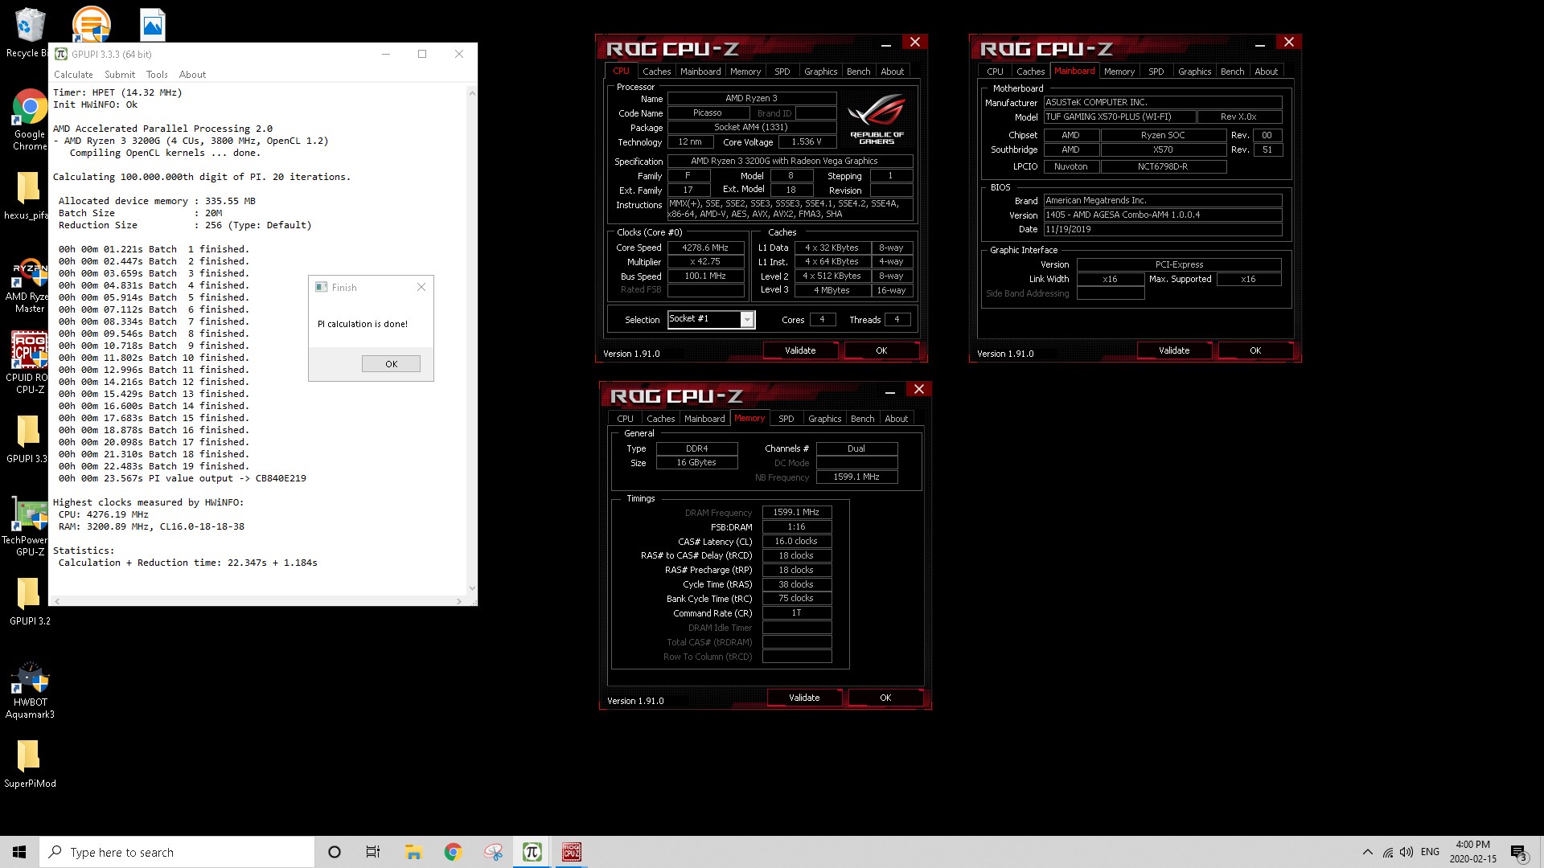1544x868 pixels.
Task: Switch to ROG CPU-Z taskbar icon
Action: (572, 852)
